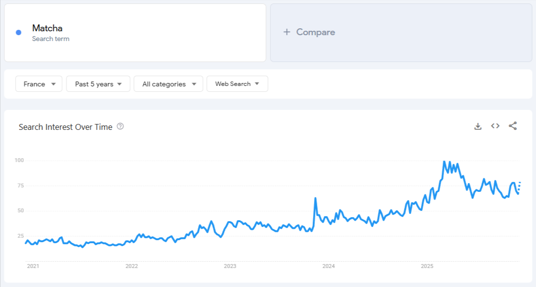Click the 2023 axis label
Viewport: 536px width, 287px height.
click(x=230, y=266)
